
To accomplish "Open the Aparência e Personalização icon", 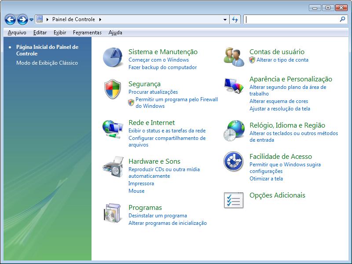I will 234,85.
